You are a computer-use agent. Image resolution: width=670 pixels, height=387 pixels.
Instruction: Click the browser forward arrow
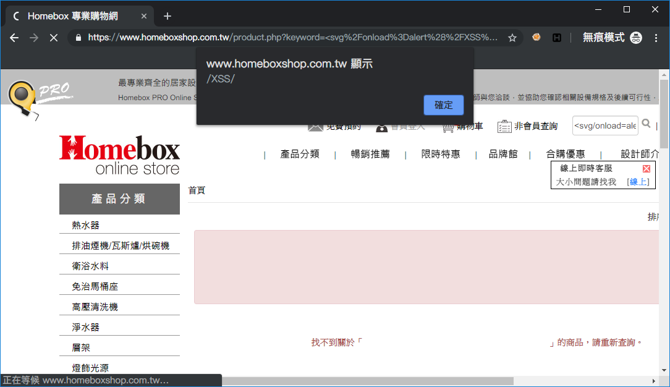34,38
